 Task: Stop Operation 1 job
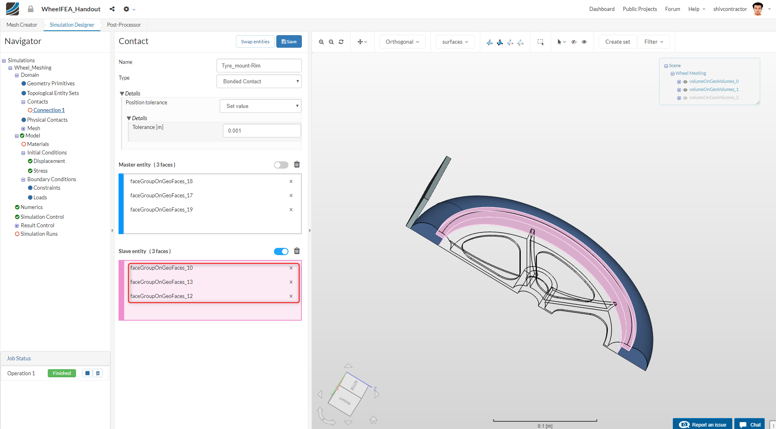(87, 373)
